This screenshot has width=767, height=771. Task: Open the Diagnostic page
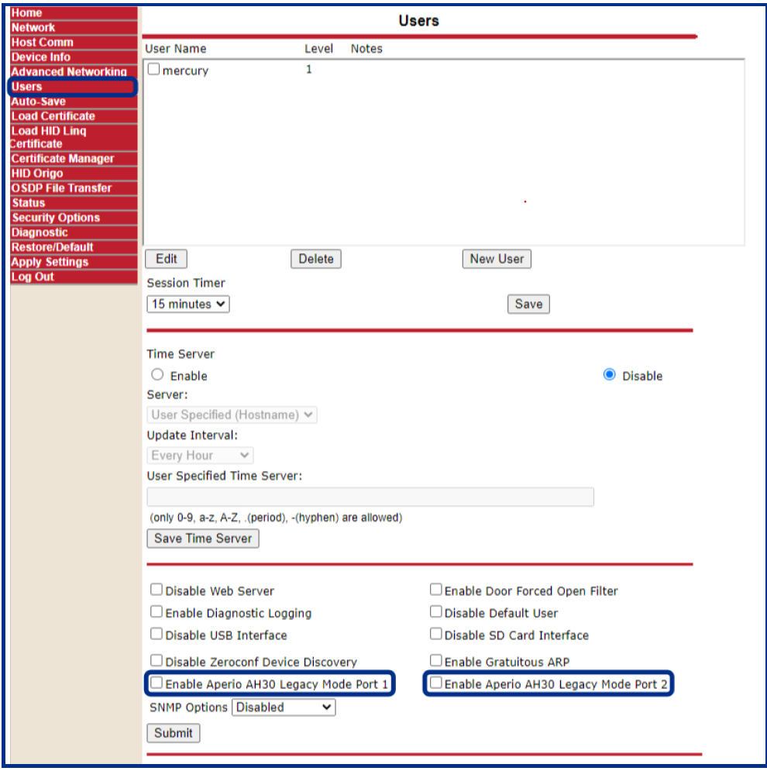pos(40,232)
